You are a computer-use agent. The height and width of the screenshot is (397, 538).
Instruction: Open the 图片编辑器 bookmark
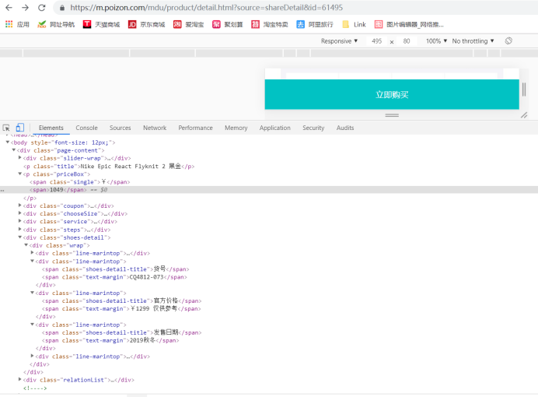click(409, 24)
